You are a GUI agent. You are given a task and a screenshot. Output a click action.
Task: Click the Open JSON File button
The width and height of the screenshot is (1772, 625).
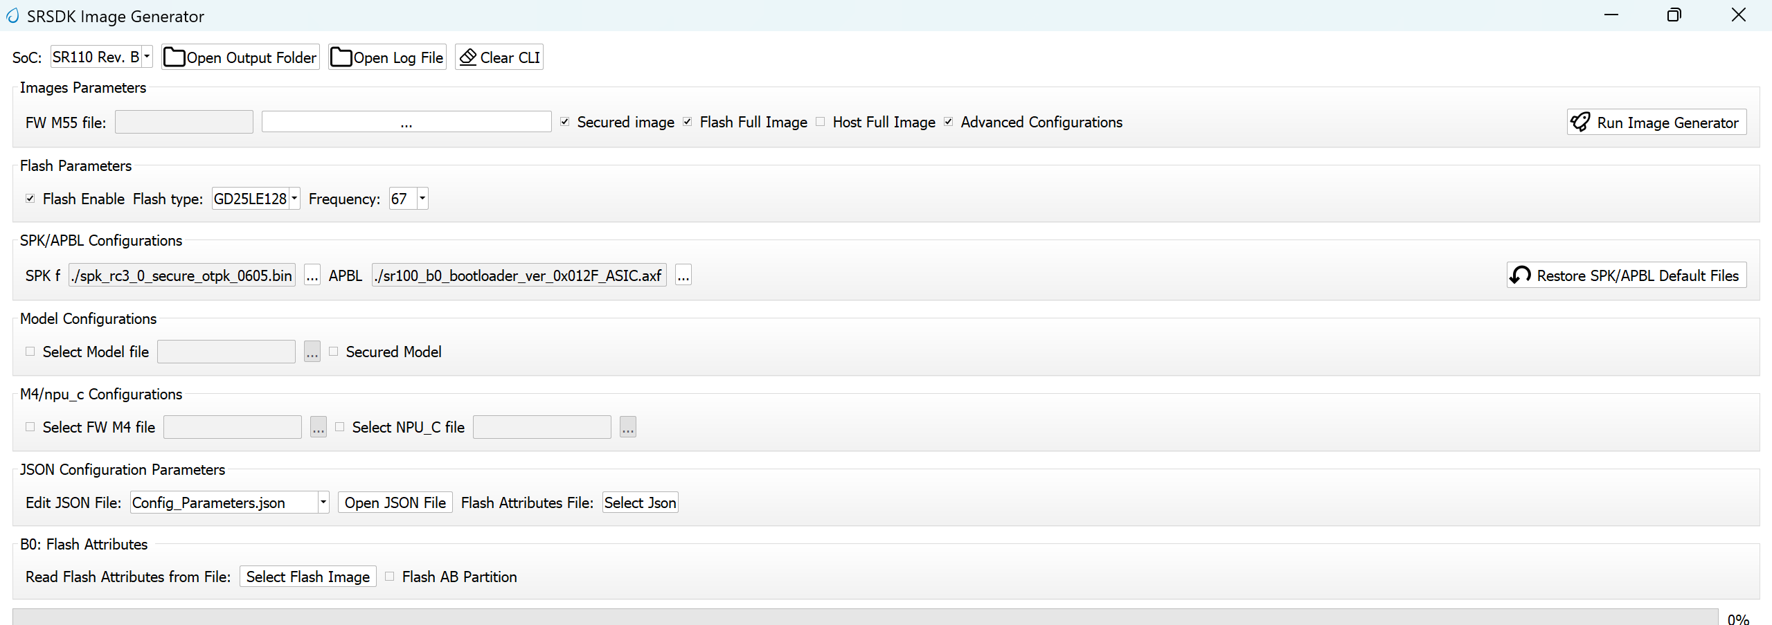coord(395,502)
